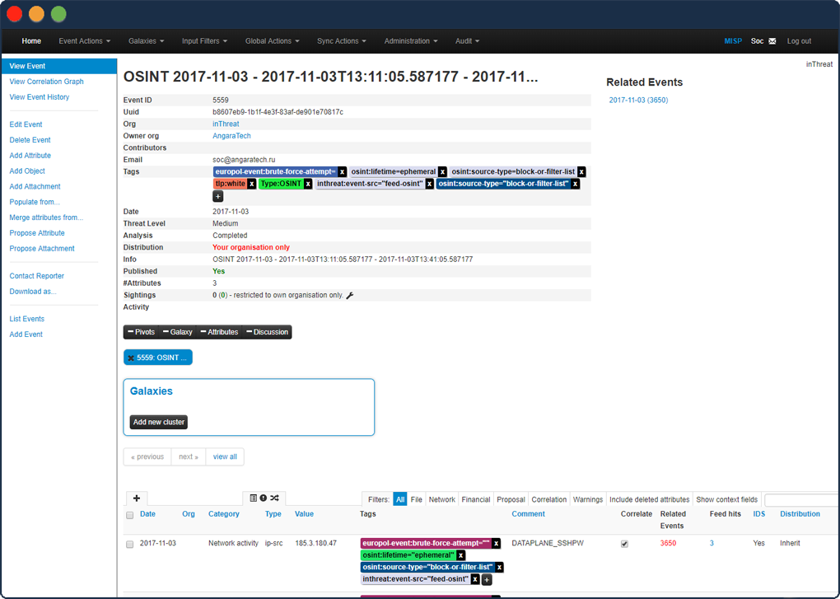Remove inthreat:event-src feed-osint event tag
The width and height of the screenshot is (840, 599).
tap(430, 184)
